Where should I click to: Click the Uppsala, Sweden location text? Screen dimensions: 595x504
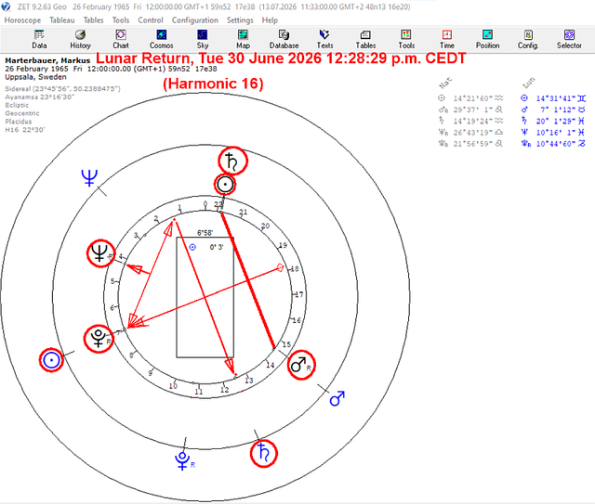coord(35,77)
